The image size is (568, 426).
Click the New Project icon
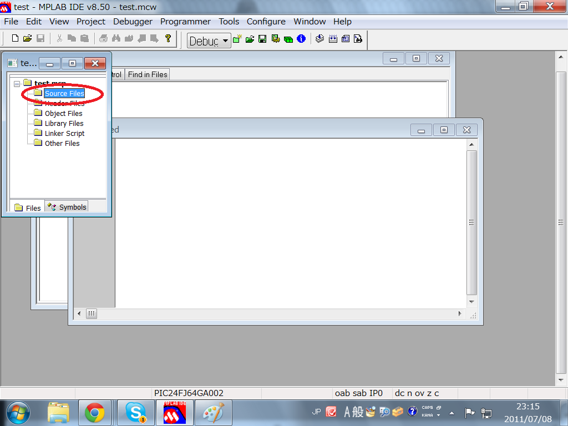click(237, 39)
